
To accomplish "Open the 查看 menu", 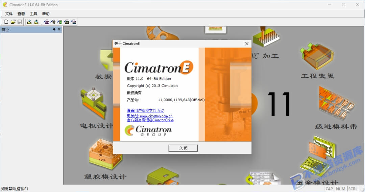I will [21, 14].
